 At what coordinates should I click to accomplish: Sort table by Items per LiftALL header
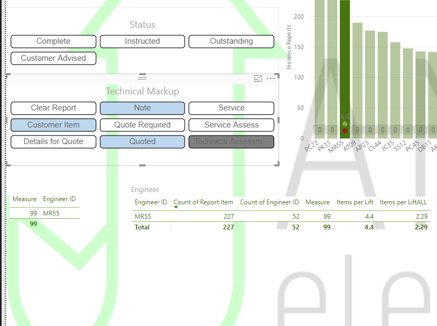(x=403, y=202)
